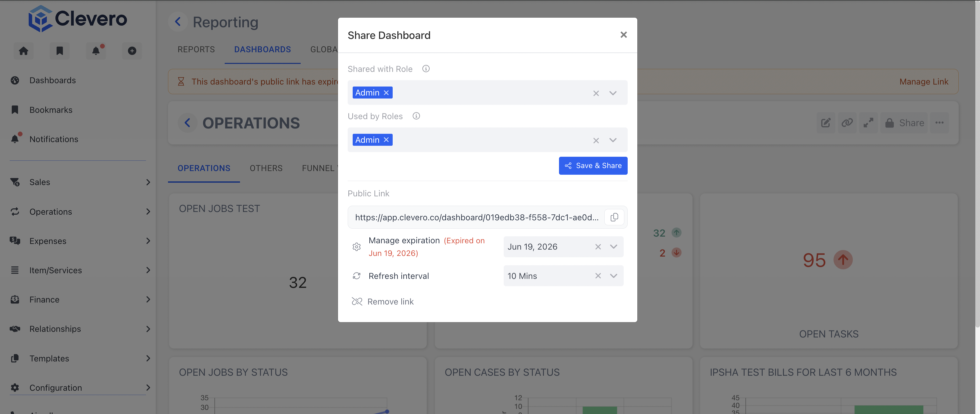Switch to the DASHBOARDS tab
This screenshot has height=414, width=980.
(263, 49)
